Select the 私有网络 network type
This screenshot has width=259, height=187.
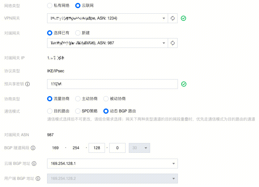click(x=50, y=6)
